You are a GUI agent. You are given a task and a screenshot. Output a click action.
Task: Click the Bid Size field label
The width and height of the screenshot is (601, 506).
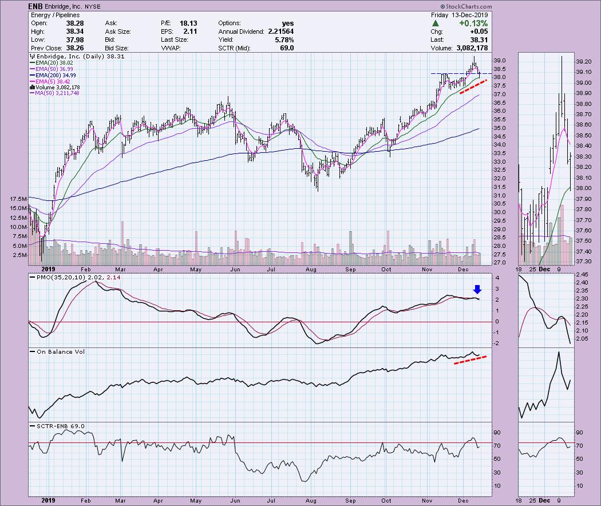pos(117,48)
